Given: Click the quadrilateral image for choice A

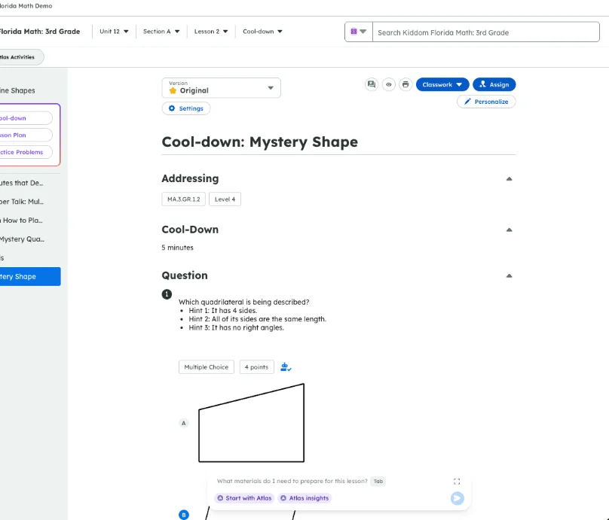Looking at the screenshot, I should pyautogui.click(x=251, y=423).
